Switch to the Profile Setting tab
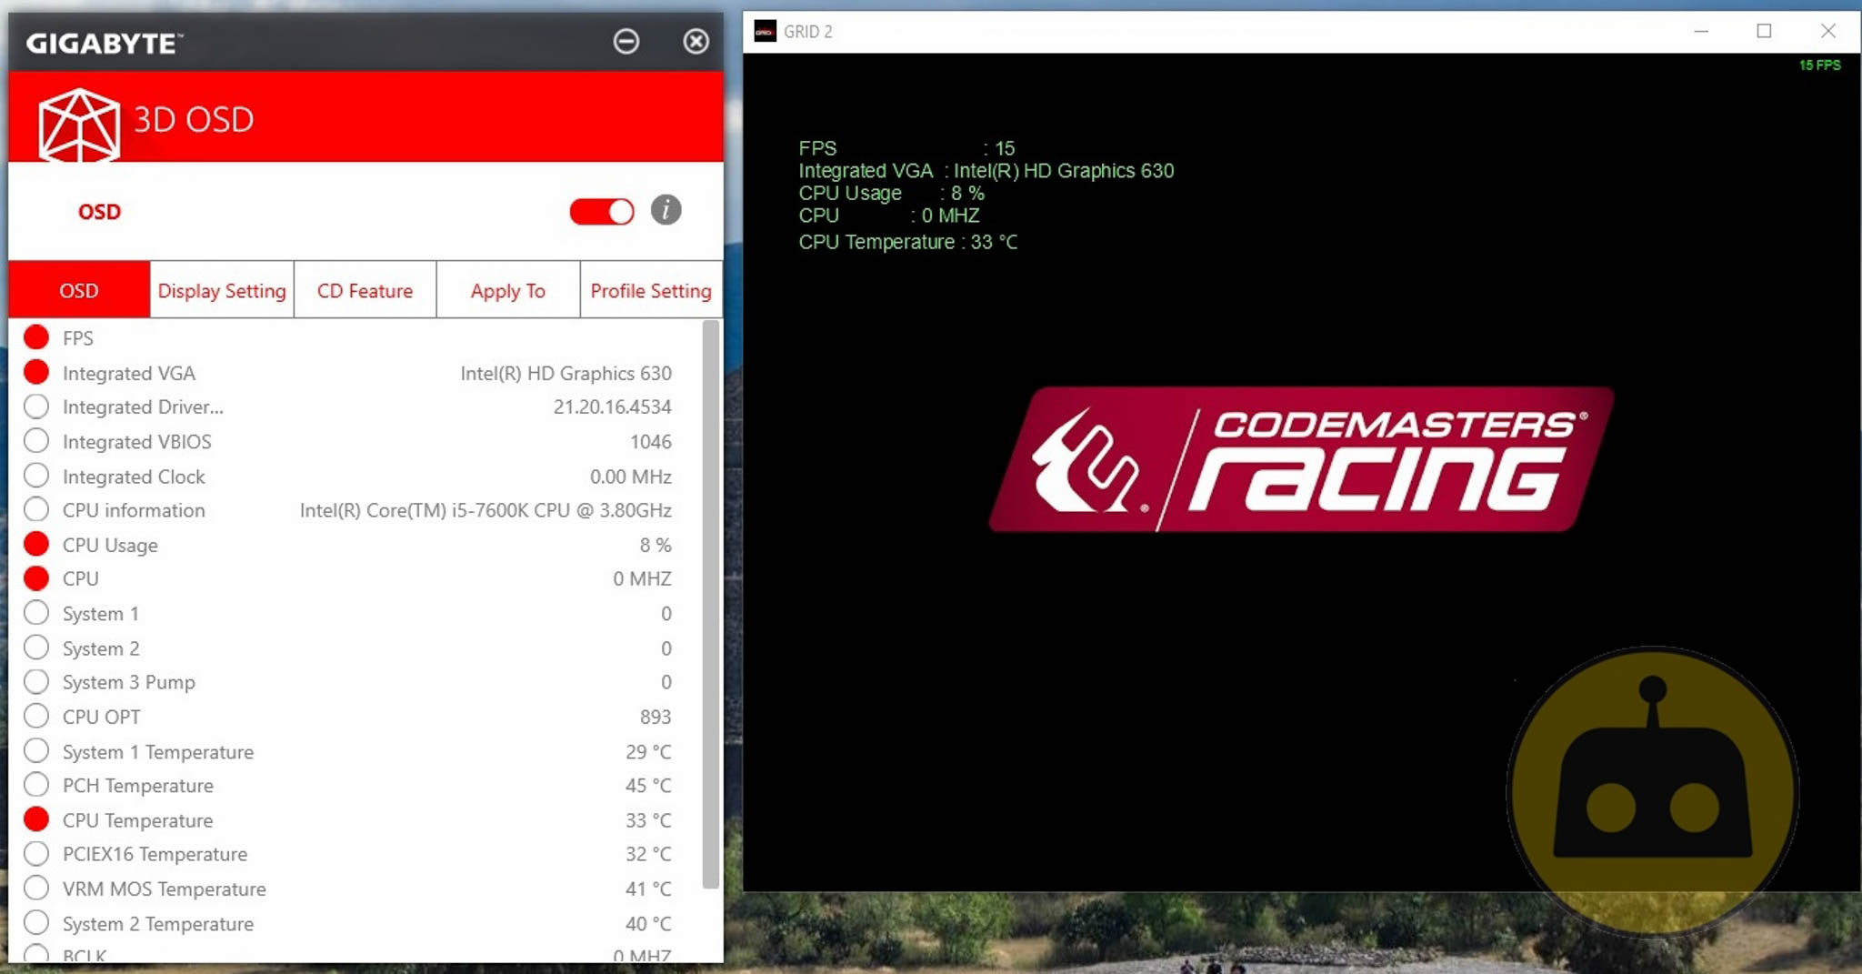Image resolution: width=1862 pixels, height=974 pixels. 651,291
